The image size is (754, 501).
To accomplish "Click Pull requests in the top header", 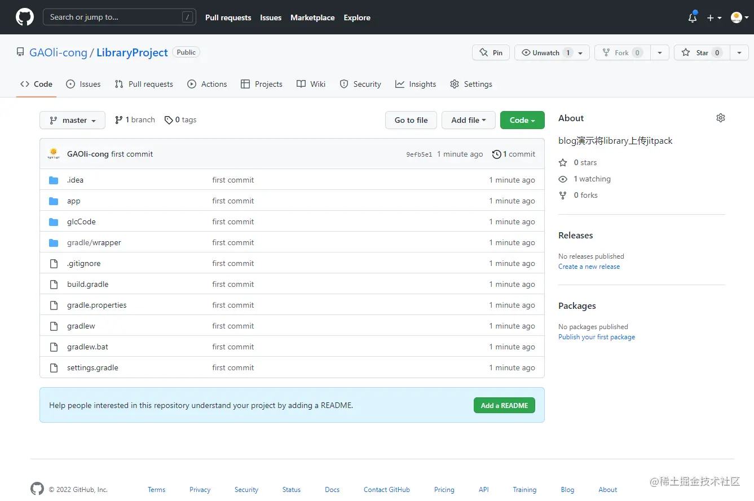I will pyautogui.click(x=228, y=17).
